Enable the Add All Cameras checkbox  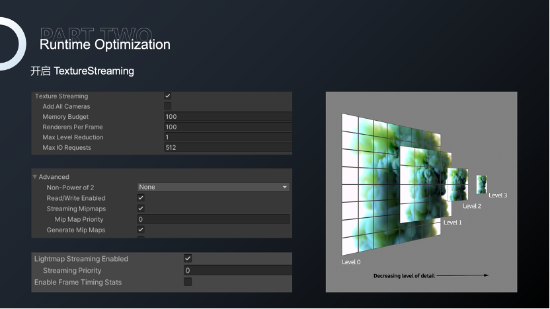[168, 106]
